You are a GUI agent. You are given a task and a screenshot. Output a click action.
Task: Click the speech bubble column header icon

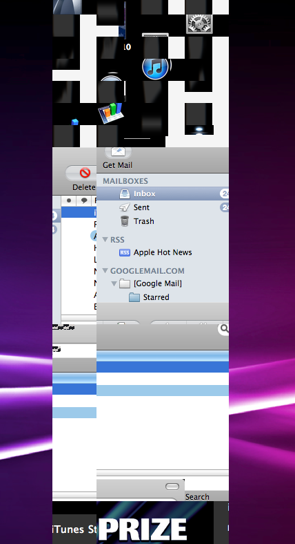(83, 200)
